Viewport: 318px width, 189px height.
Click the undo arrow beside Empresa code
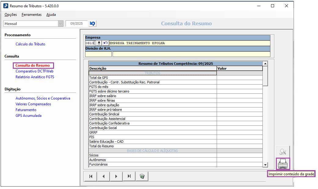[x=105, y=43]
